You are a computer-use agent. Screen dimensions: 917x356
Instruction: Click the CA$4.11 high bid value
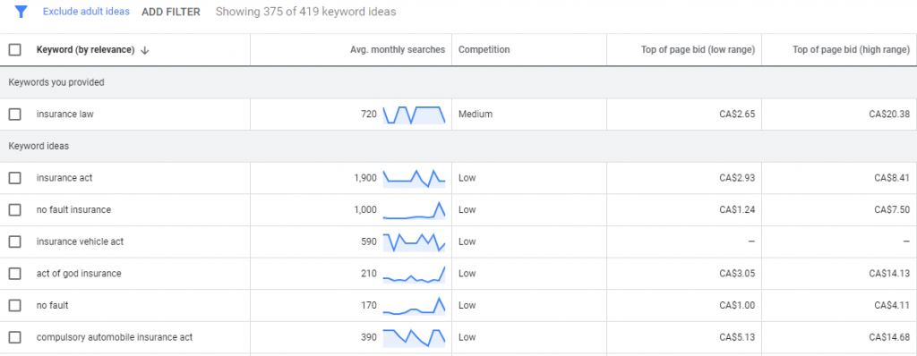coord(892,305)
